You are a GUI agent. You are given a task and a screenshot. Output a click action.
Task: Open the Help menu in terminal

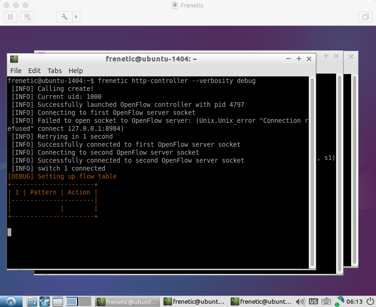(x=76, y=71)
